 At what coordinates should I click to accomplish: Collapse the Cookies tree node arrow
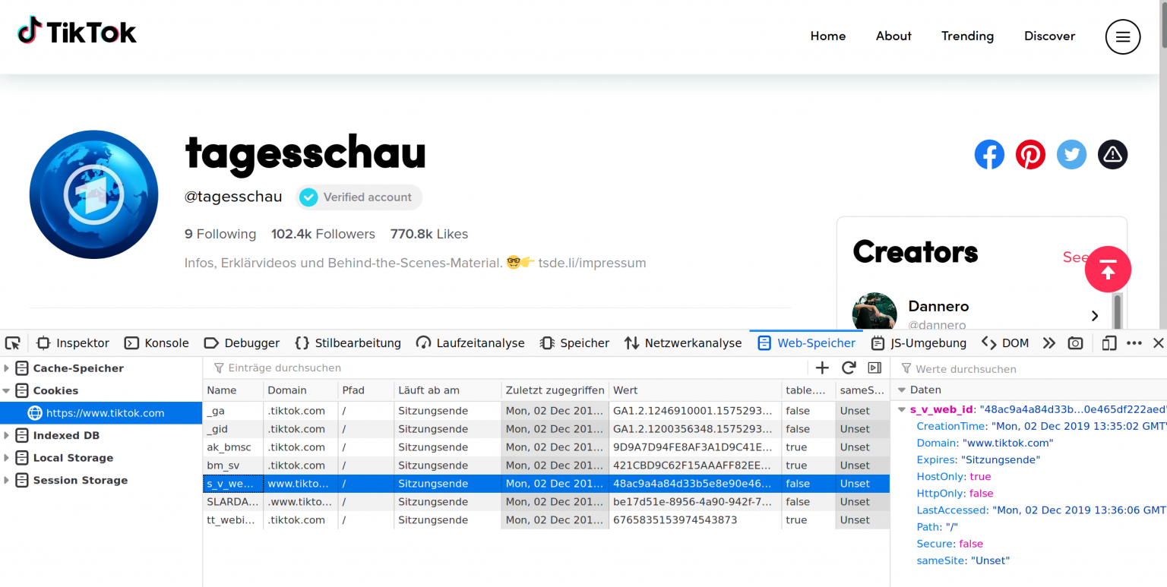click(x=7, y=390)
